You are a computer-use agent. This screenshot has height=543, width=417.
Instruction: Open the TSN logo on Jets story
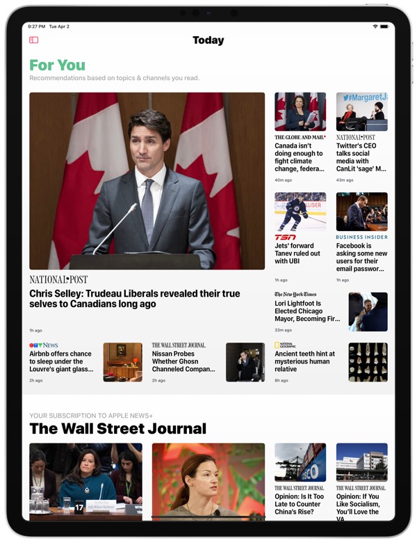pos(285,237)
